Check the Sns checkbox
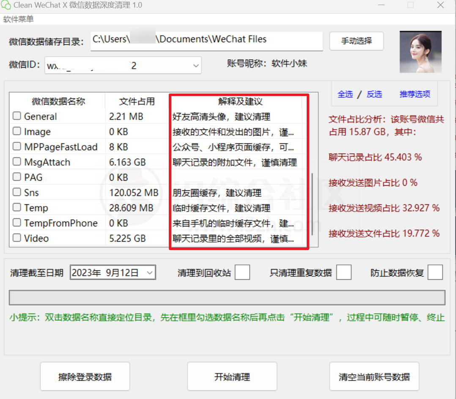This screenshot has width=456, height=399. click(17, 192)
